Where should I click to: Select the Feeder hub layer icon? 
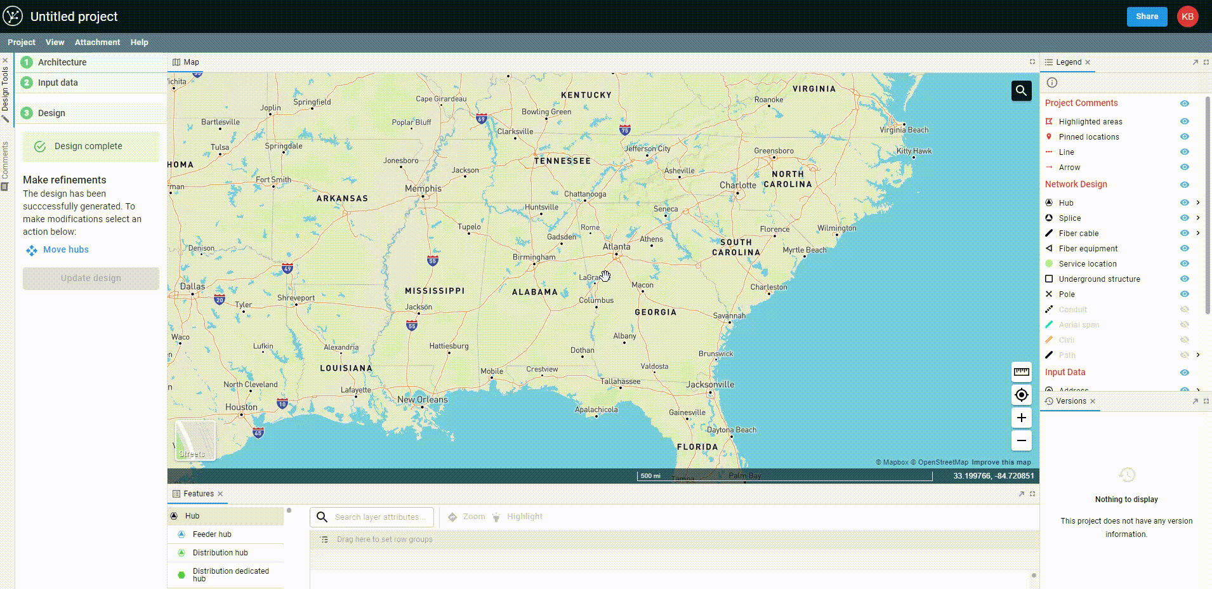(x=181, y=534)
